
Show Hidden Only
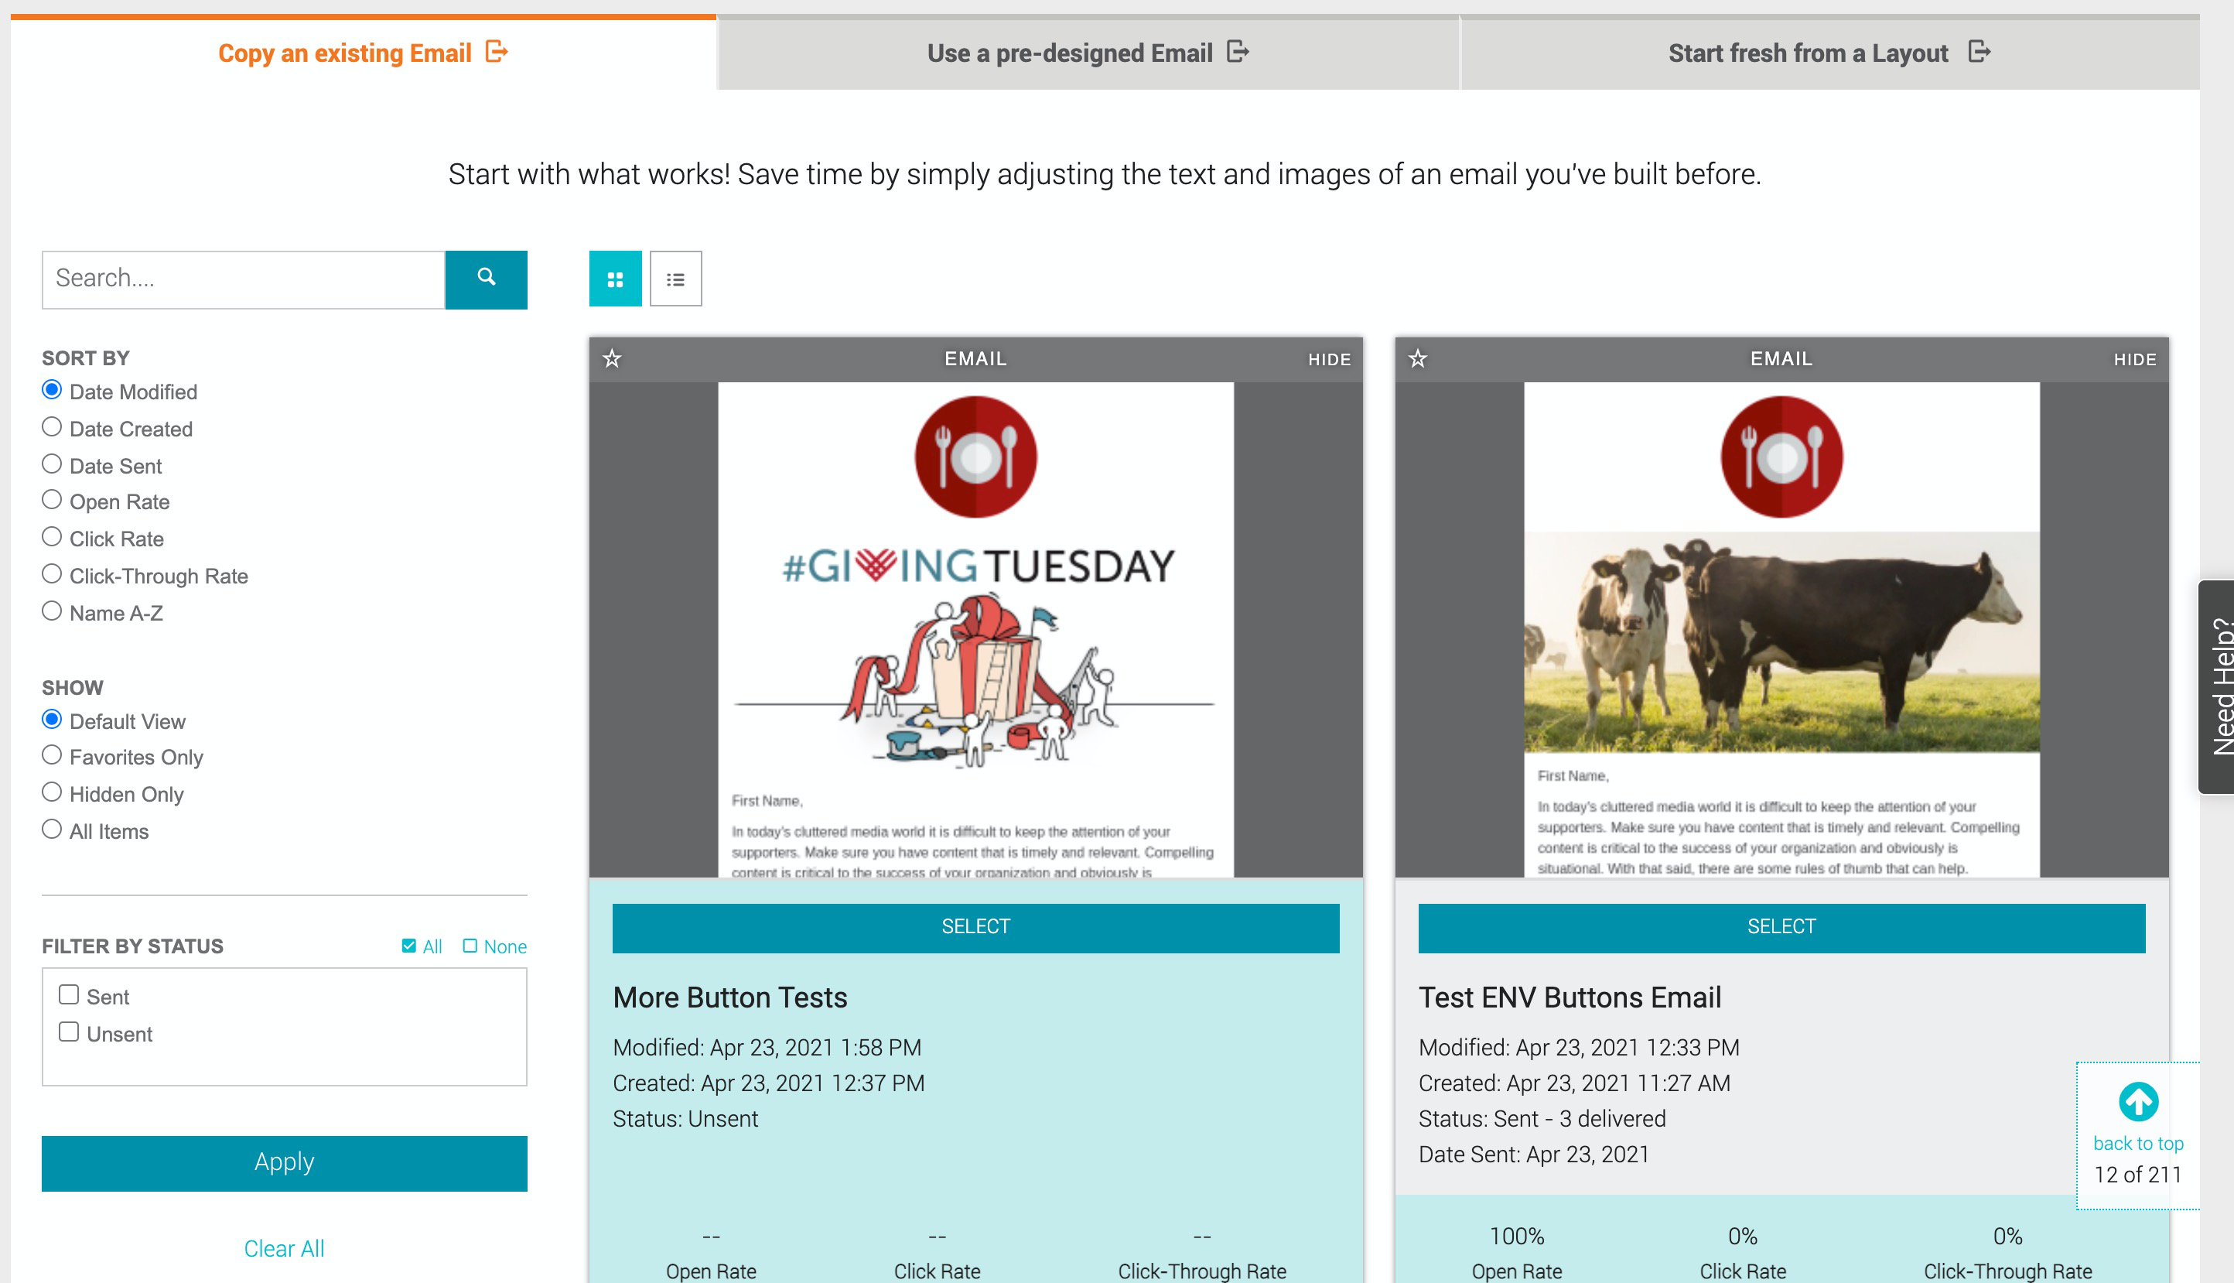(52, 793)
